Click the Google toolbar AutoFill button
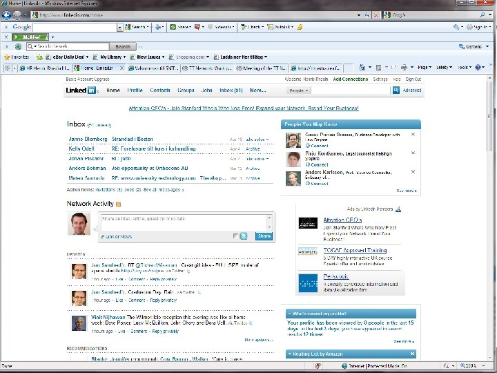This screenshot has height=373, width=497. coord(280,27)
